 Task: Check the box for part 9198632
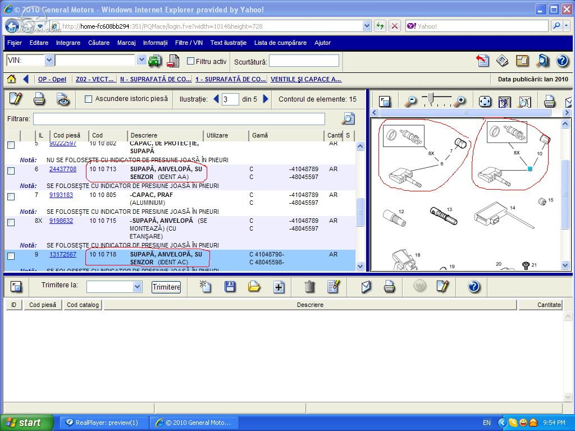(x=11, y=222)
